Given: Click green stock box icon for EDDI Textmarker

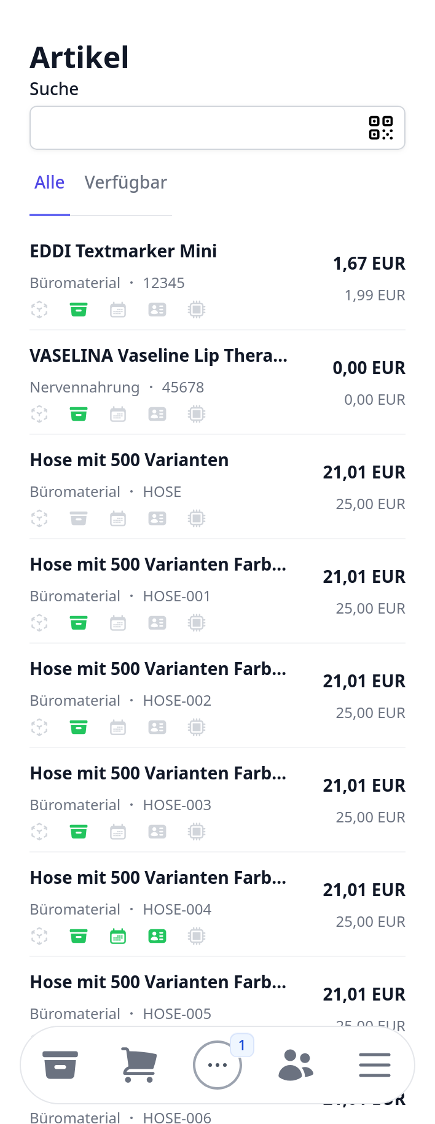Looking at the screenshot, I should click(79, 310).
